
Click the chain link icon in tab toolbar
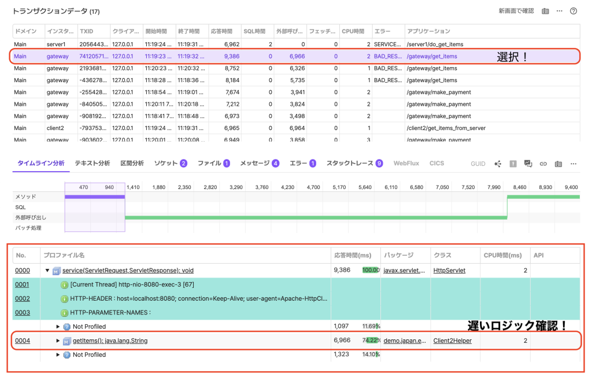(x=543, y=164)
